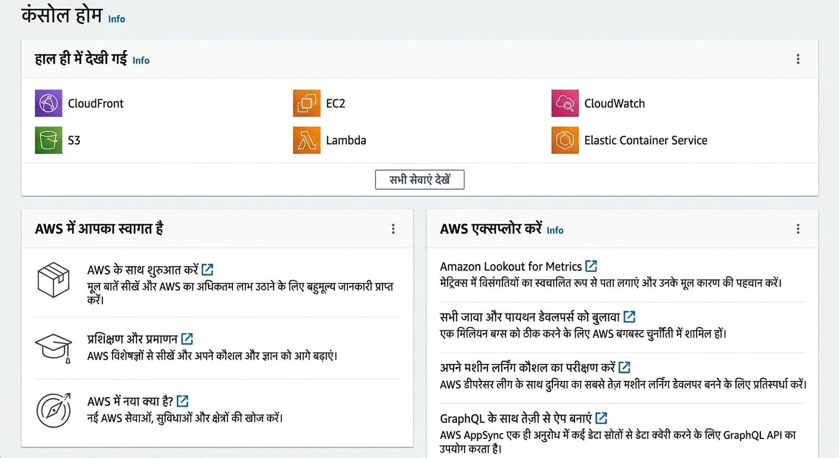Screen dimensions: 839x458
Task: Click the हाल ही में देखी गई heading
Action: click(x=81, y=58)
